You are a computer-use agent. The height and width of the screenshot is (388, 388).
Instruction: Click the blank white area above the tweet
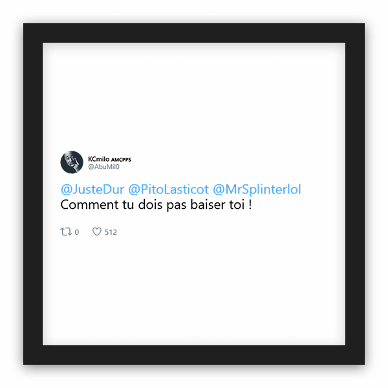tap(194, 96)
